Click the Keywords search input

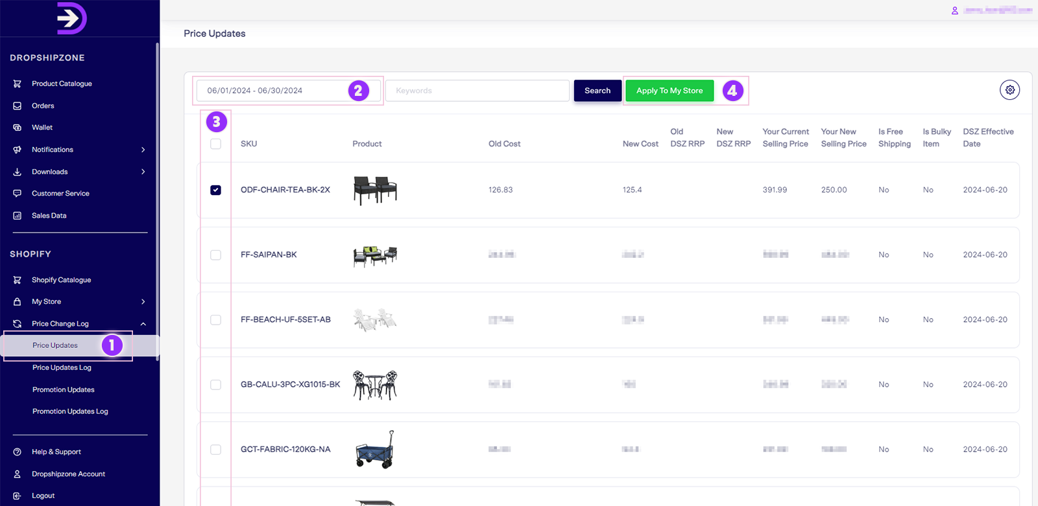click(x=477, y=91)
